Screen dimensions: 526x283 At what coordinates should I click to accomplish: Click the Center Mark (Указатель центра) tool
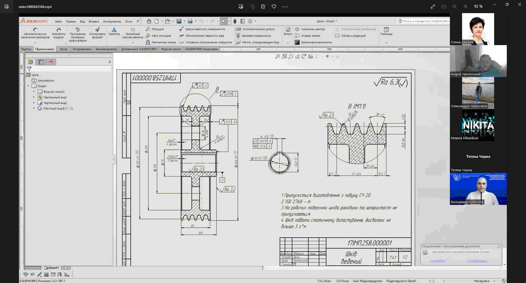(x=310, y=29)
